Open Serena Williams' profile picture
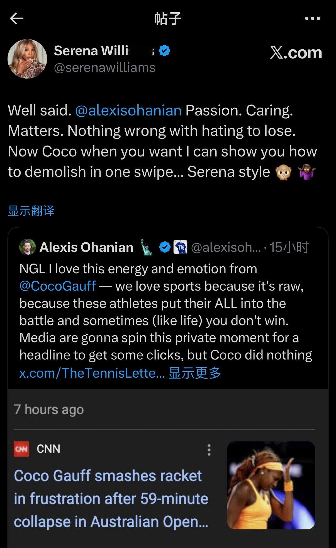This screenshot has width=336, height=548. (x=27, y=59)
